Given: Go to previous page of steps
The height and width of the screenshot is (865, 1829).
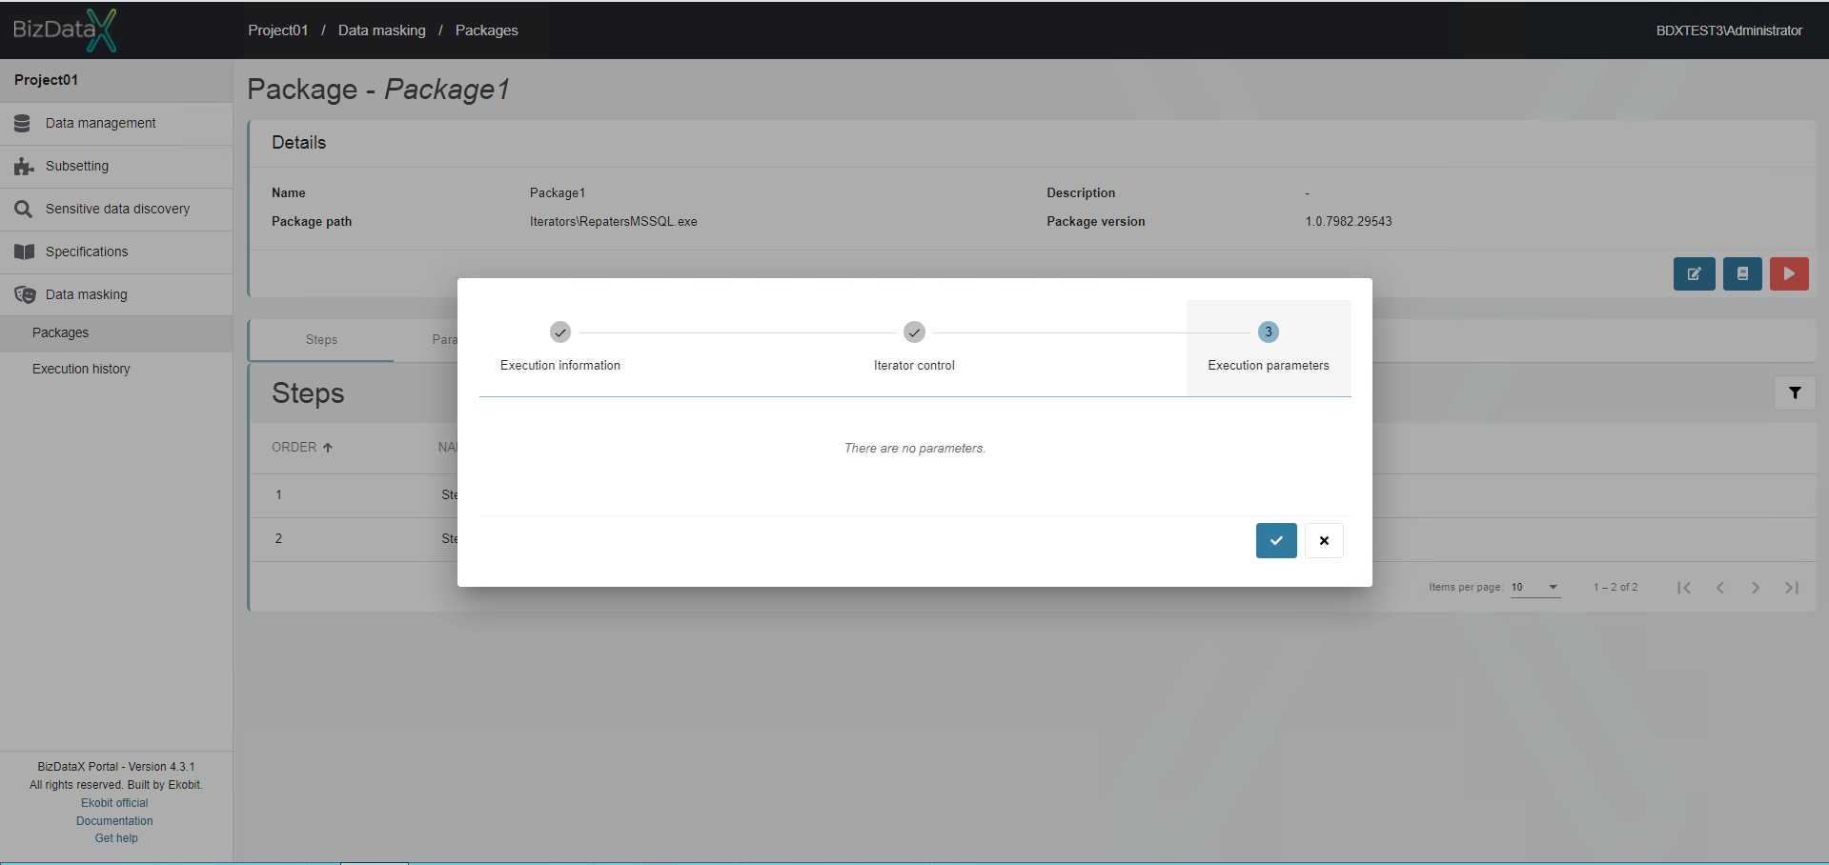Looking at the screenshot, I should 1720,588.
